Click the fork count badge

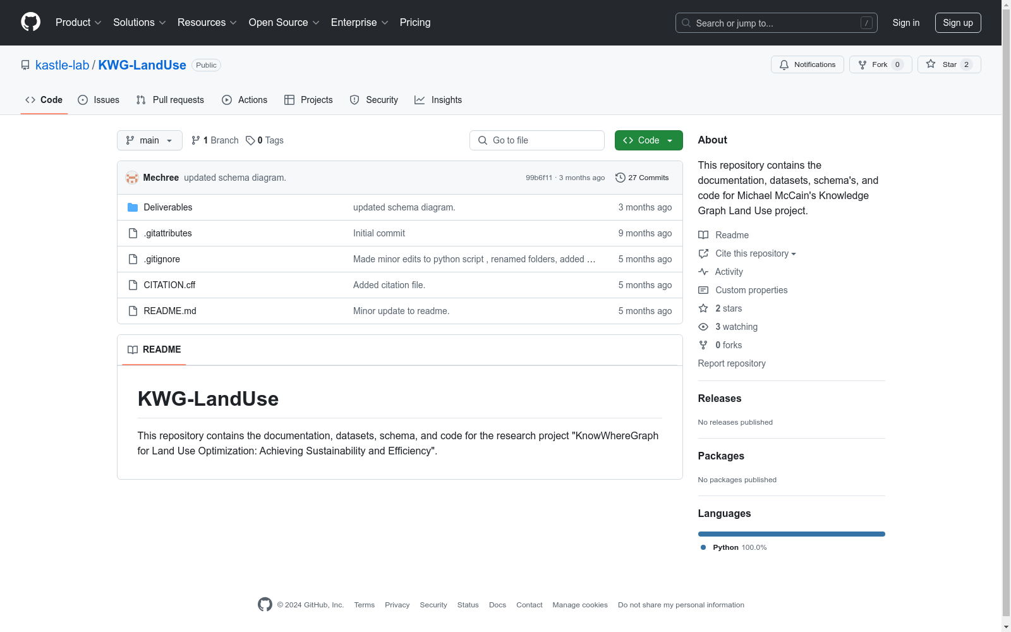click(x=897, y=64)
